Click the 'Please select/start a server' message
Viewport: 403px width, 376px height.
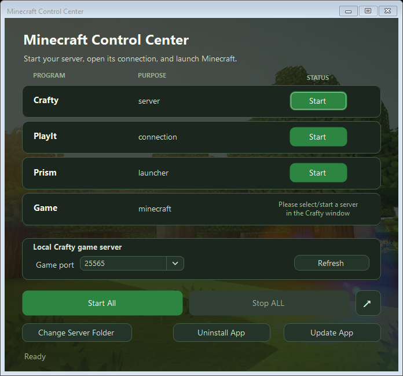click(318, 209)
